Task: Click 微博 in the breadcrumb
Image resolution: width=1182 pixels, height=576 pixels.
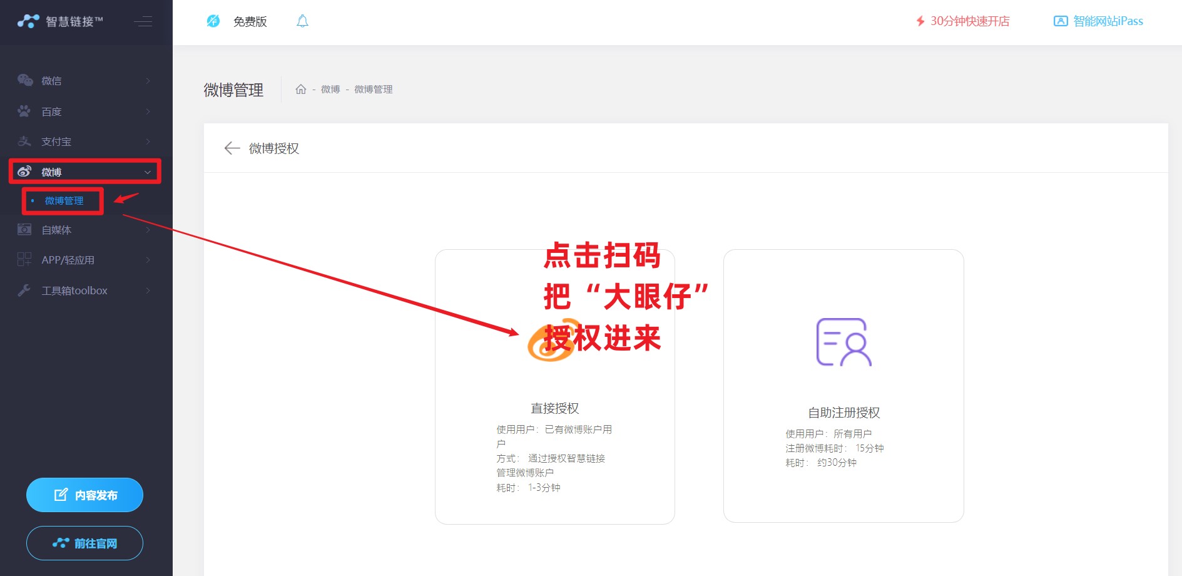Action: (330, 90)
